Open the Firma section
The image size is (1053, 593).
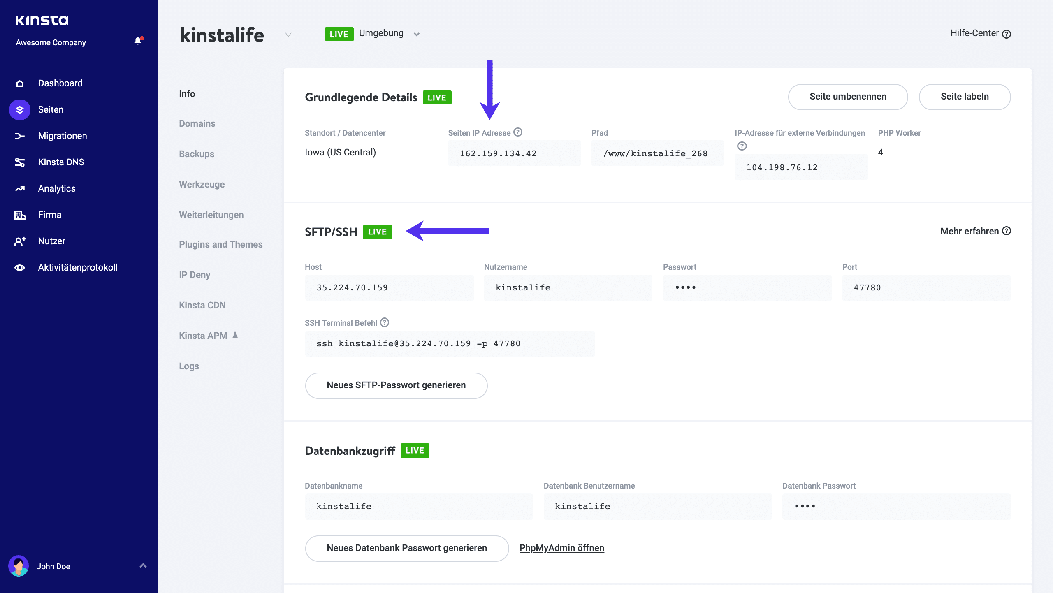point(49,214)
